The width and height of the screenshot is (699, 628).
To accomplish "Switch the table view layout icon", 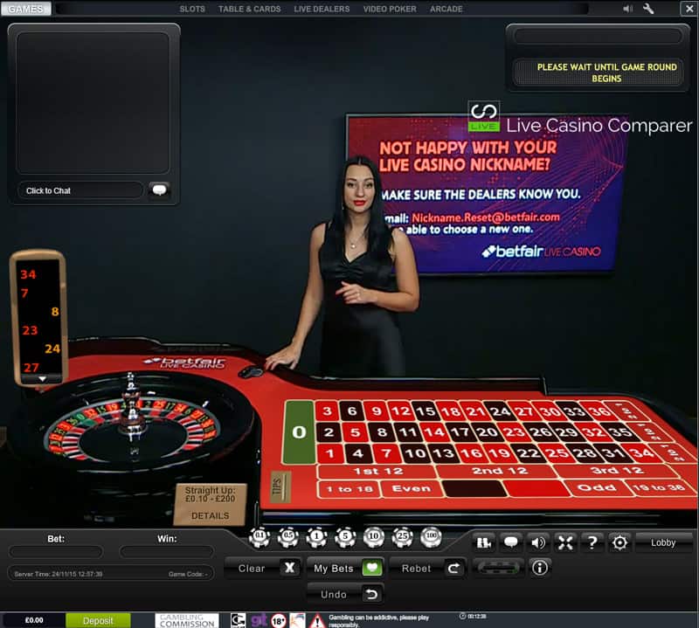I will [498, 568].
